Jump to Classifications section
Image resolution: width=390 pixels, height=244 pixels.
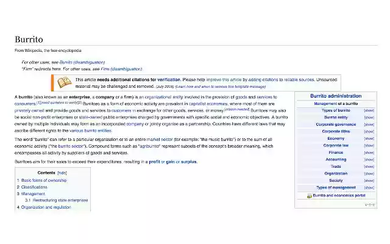pos(34,187)
